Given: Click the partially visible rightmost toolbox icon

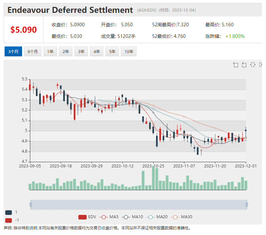Looking at the screenshot, I should (x=261, y=65).
